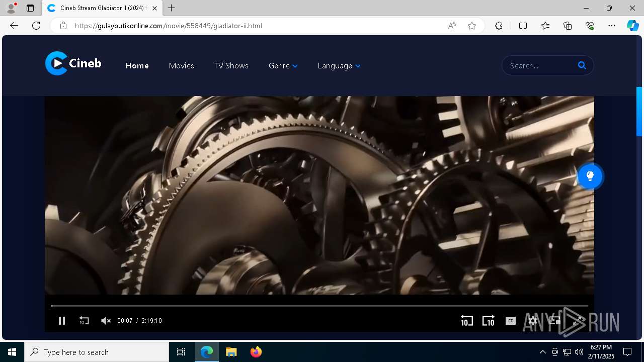This screenshot has width=644, height=362.
Task: View site information lock icon
Action: coord(63,26)
